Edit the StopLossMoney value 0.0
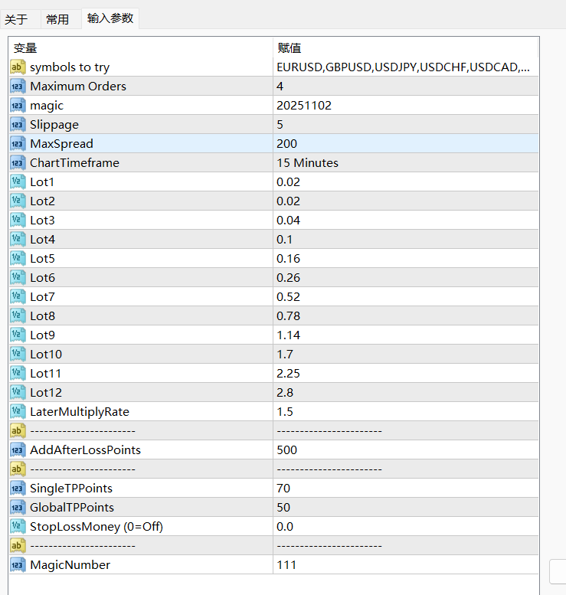 pos(405,526)
